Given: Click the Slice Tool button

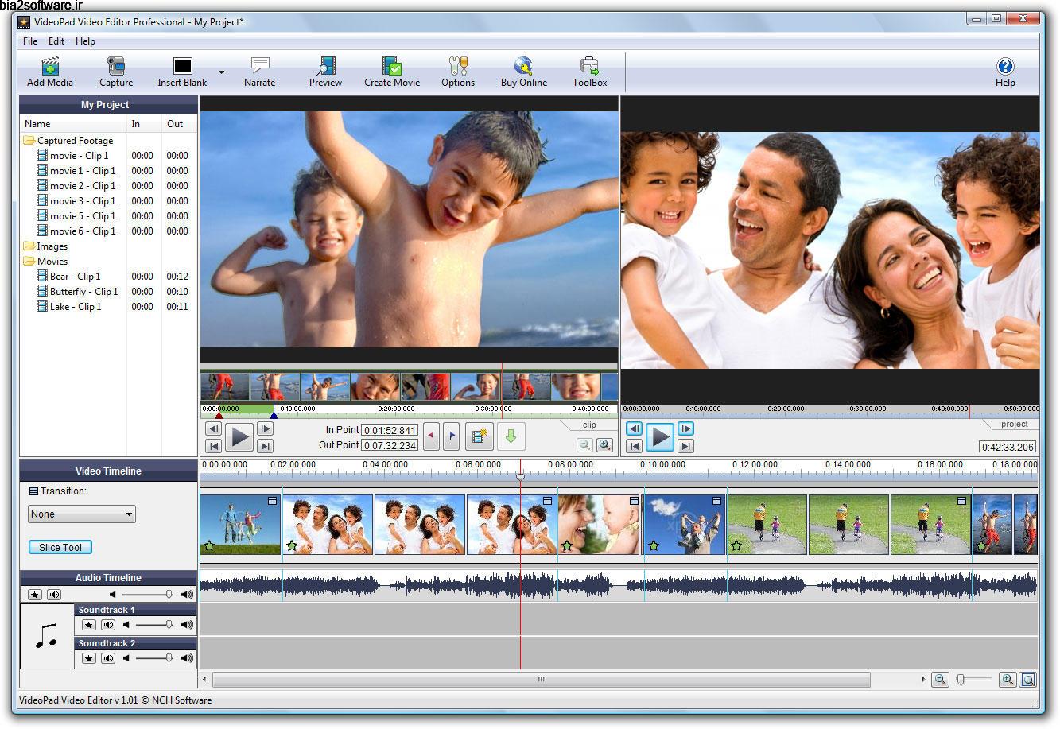Looking at the screenshot, I should coord(60,547).
